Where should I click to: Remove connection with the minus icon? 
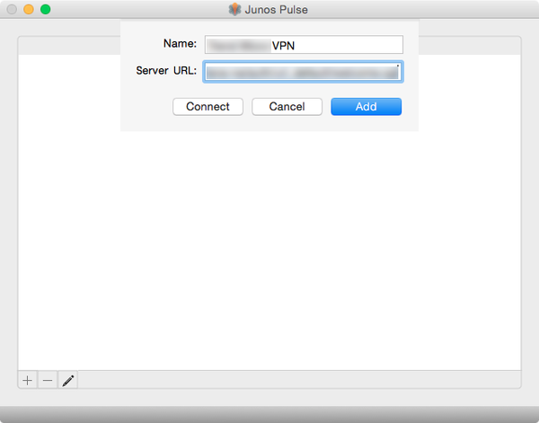48,380
